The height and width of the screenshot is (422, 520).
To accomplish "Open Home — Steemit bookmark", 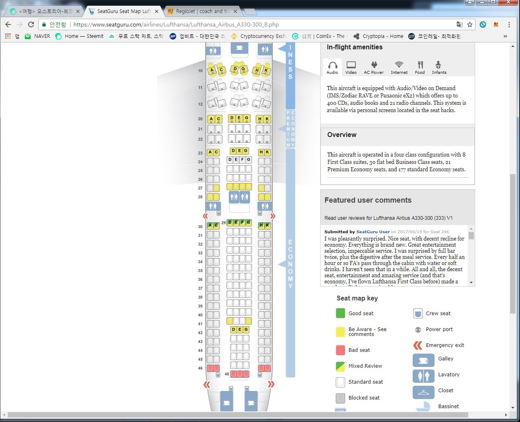I will point(79,36).
